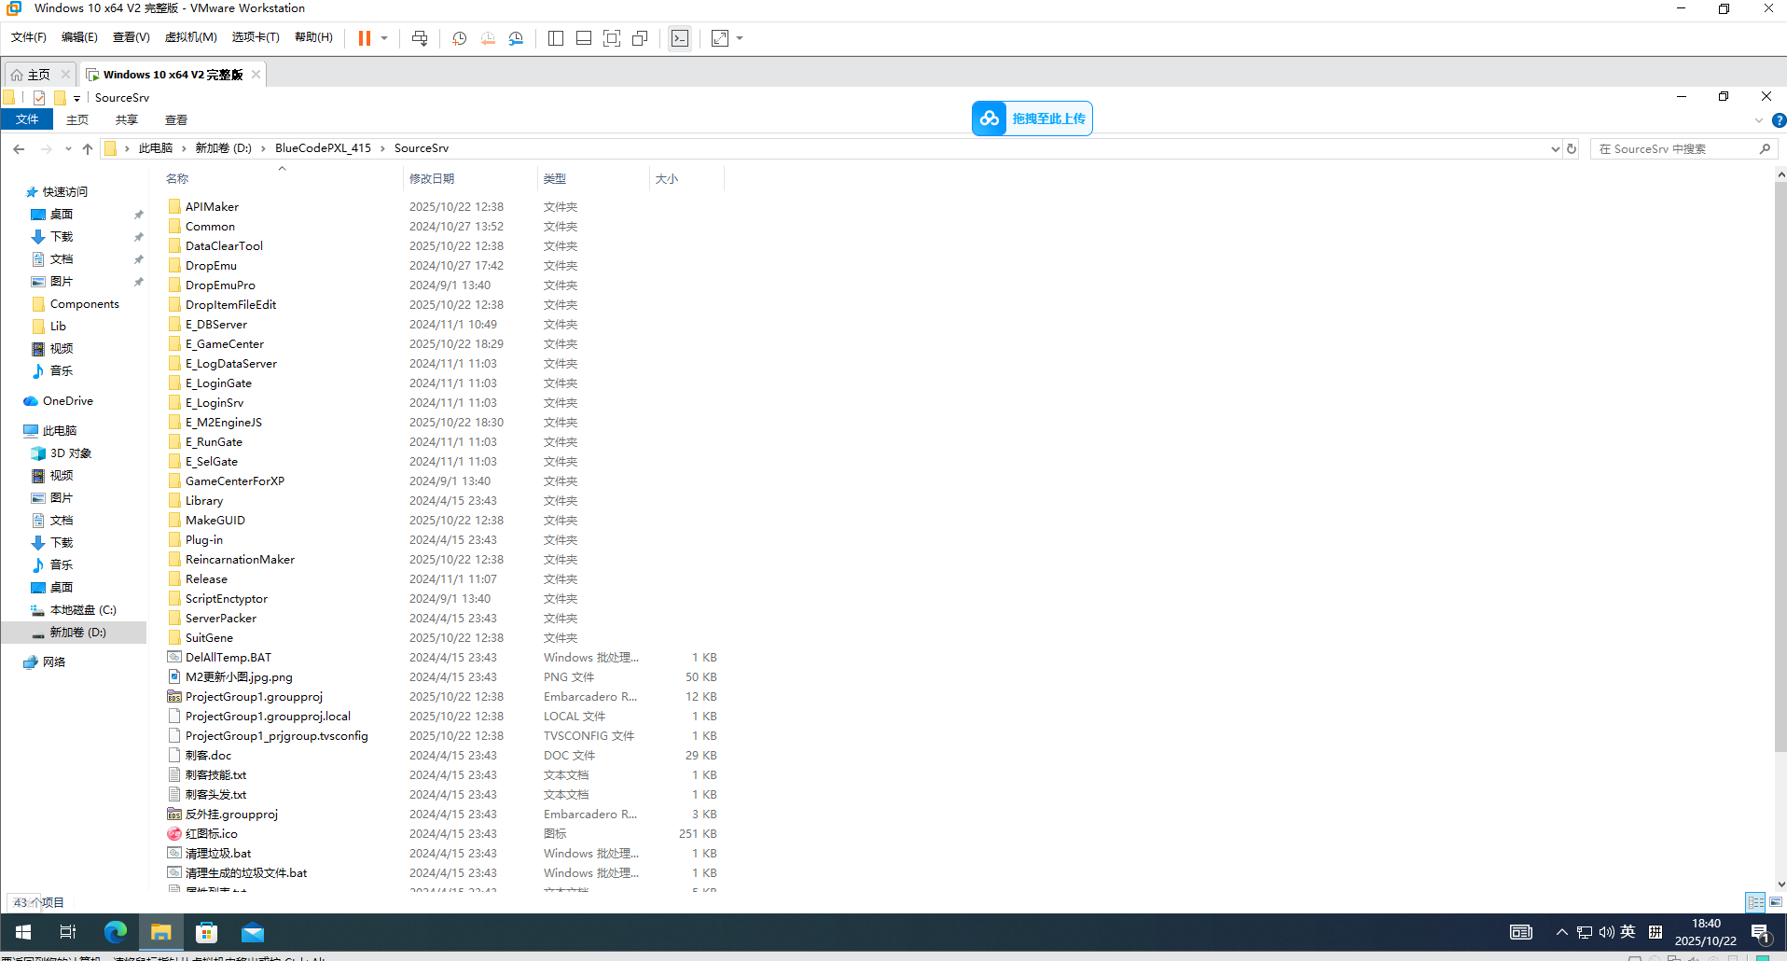Open the power options dropdown next to pause
The image size is (1787, 961).
[384, 38]
